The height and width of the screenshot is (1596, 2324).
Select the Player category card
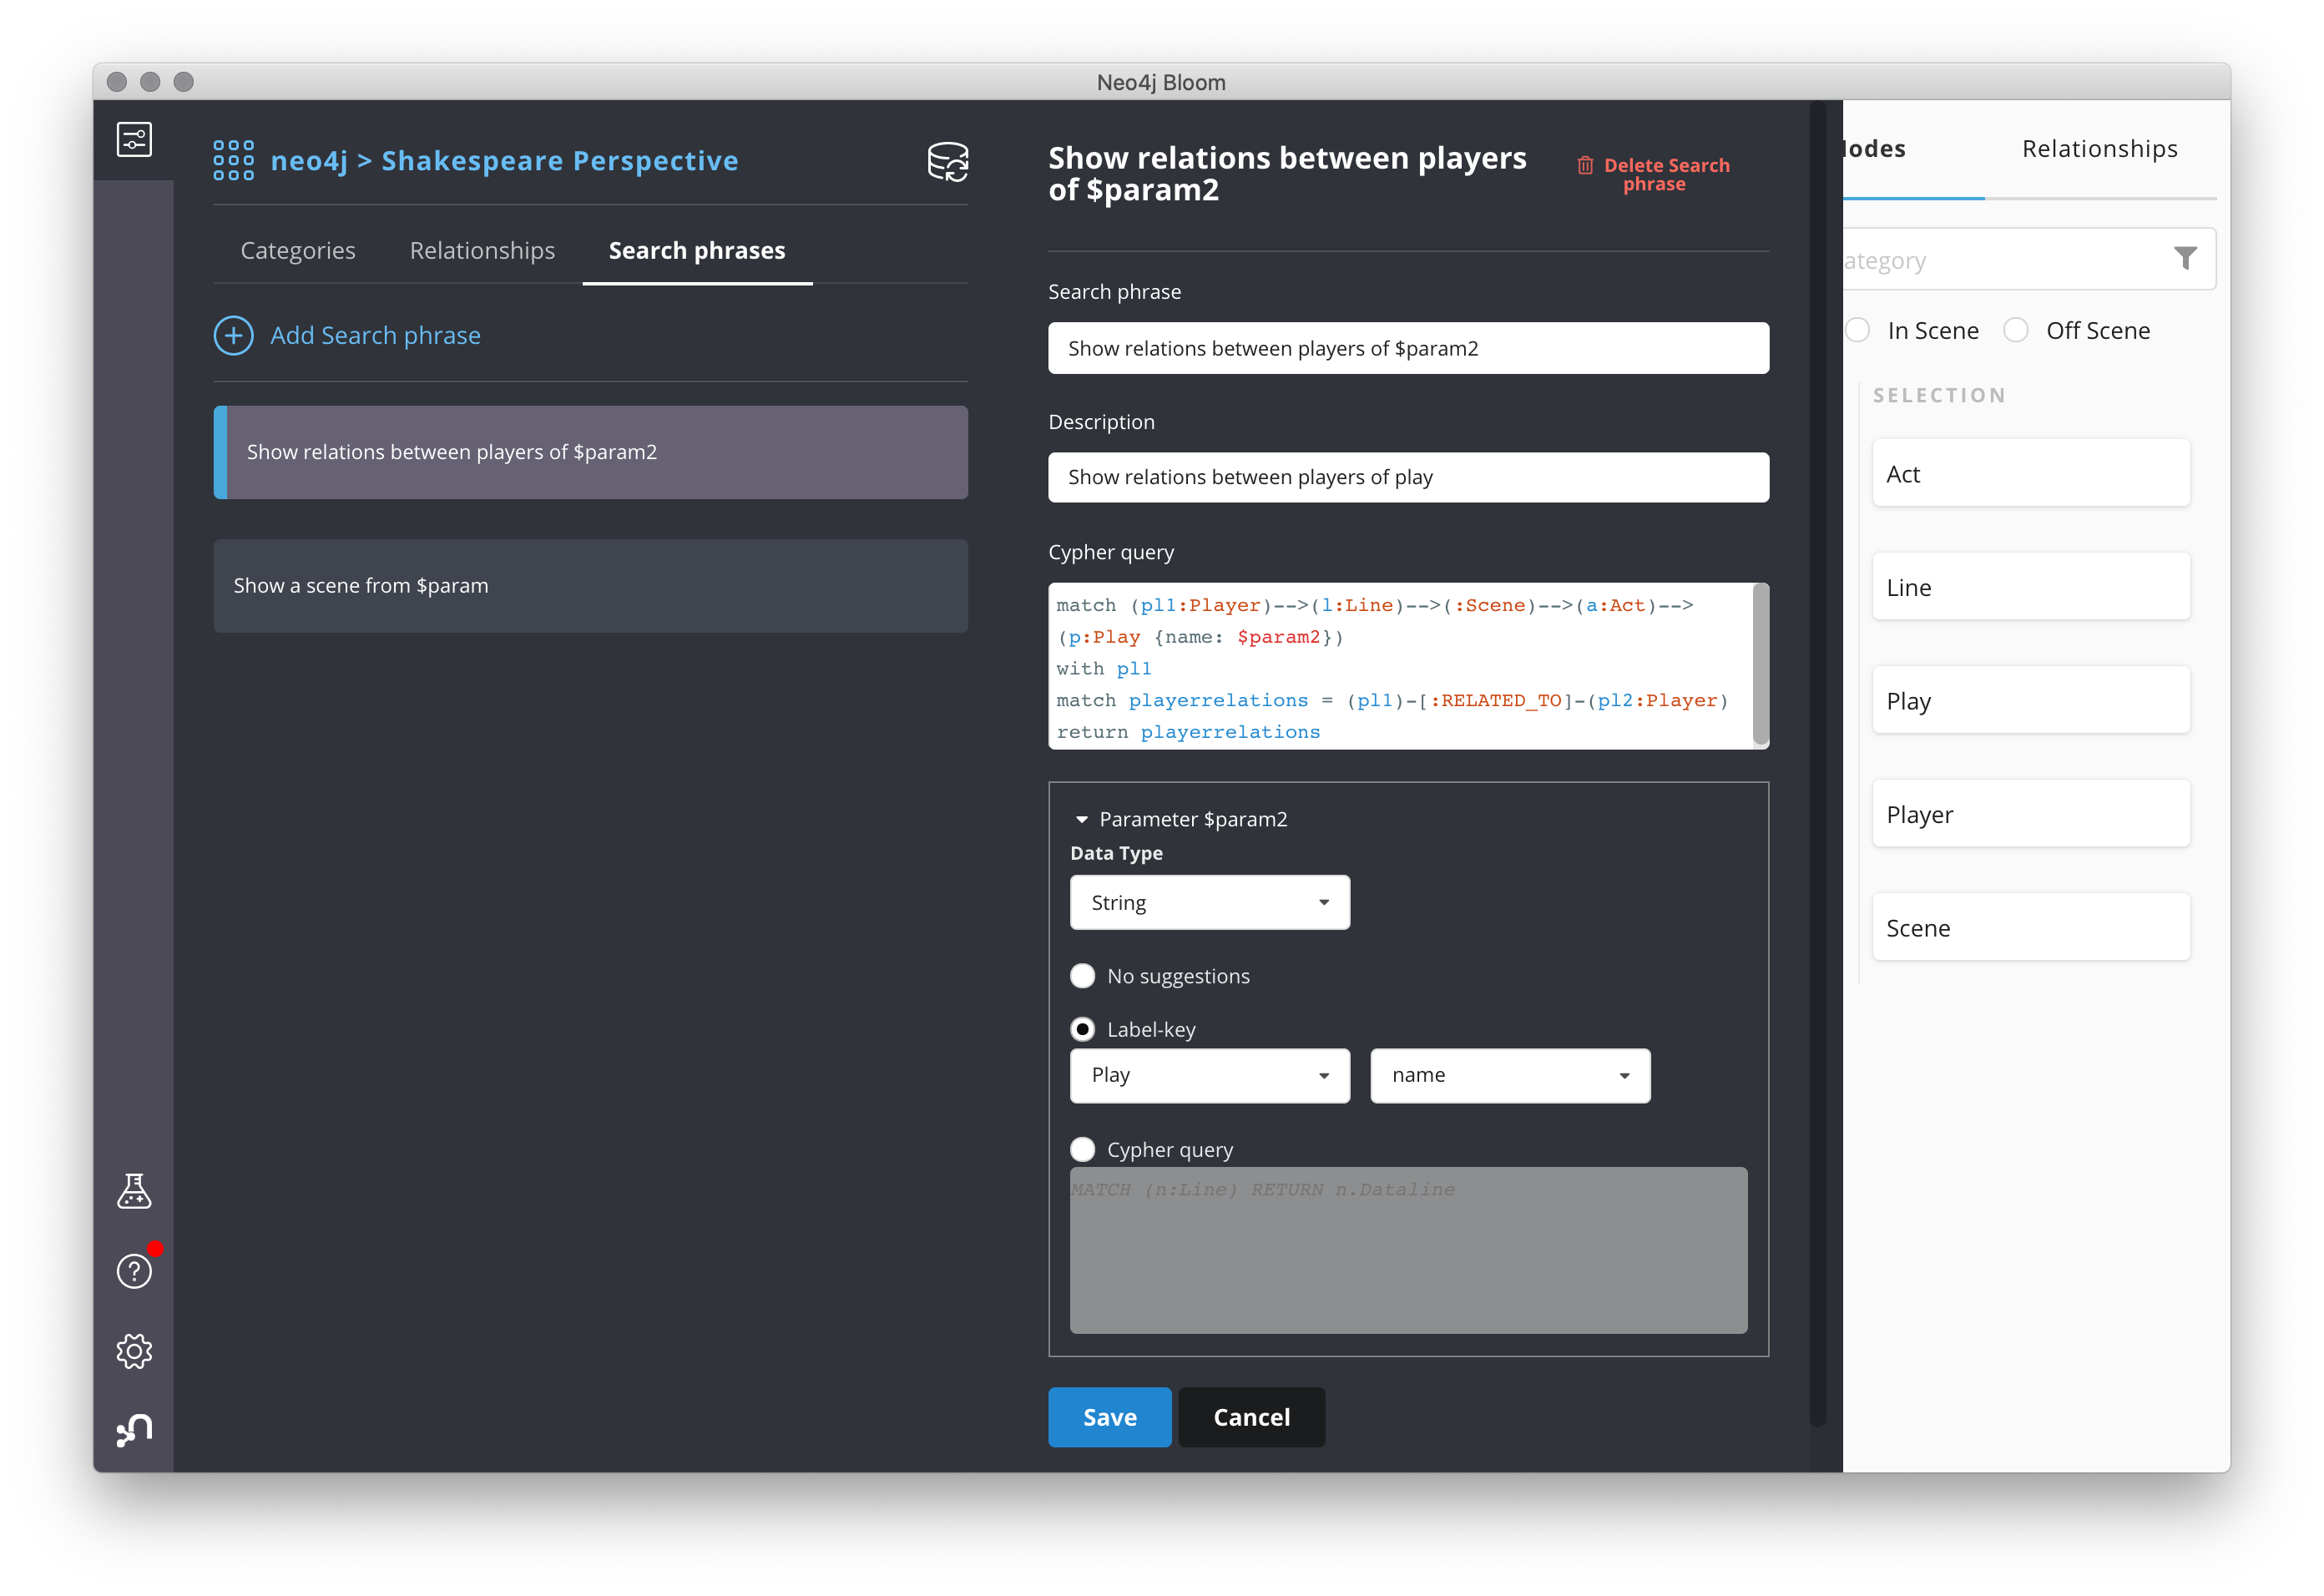2031,814
